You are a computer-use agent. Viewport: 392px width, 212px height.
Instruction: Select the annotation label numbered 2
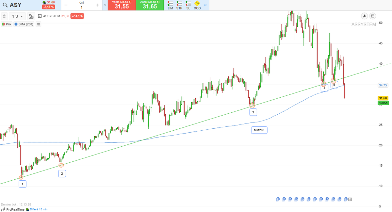[62, 174]
